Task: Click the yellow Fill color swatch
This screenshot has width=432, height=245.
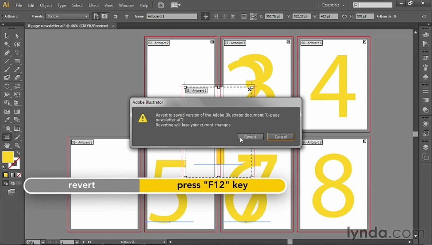Action: [x=8, y=157]
